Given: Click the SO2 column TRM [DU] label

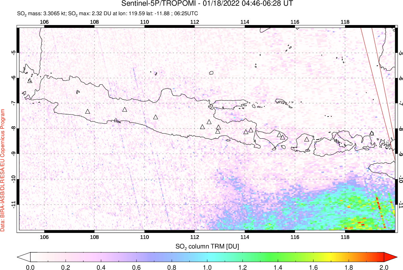Looking at the screenshot, I should [x=207, y=246].
